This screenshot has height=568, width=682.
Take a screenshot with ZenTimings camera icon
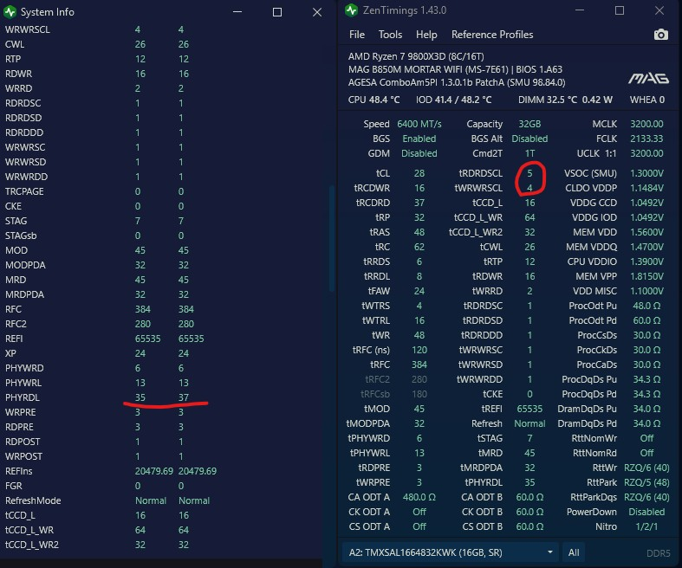point(660,35)
